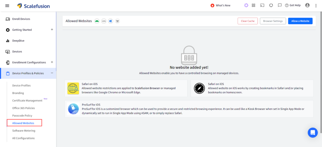This screenshot has width=322, height=147.
Task: Select the iOS platform icon
Action: (104, 21)
